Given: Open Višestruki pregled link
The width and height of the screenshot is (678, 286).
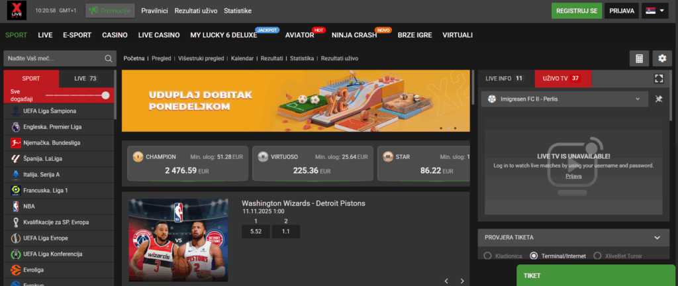Looking at the screenshot, I should [x=201, y=58].
